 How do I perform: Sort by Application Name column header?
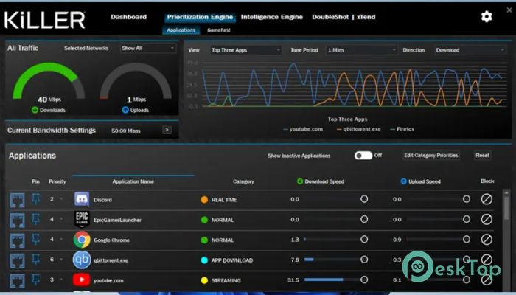point(133,181)
